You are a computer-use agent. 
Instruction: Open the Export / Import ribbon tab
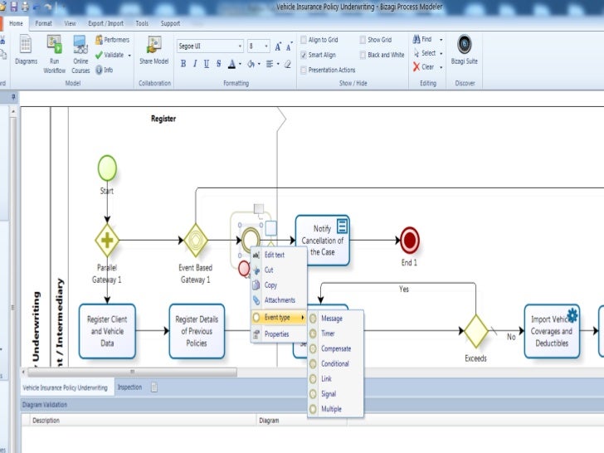point(105,23)
